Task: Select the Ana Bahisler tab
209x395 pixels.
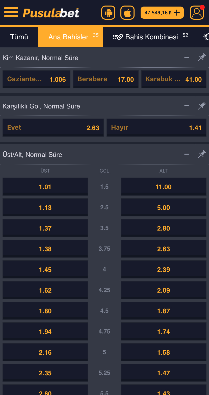Action: click(x=71, y=37)
